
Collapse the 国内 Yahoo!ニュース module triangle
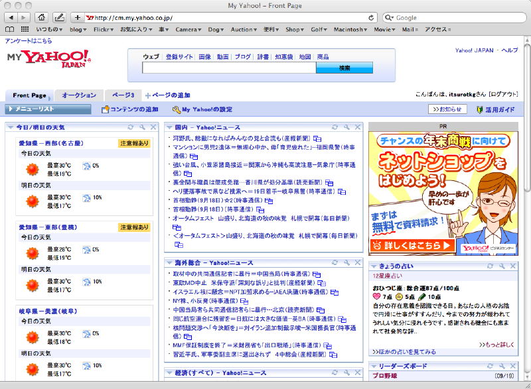(x=169, y=127)
